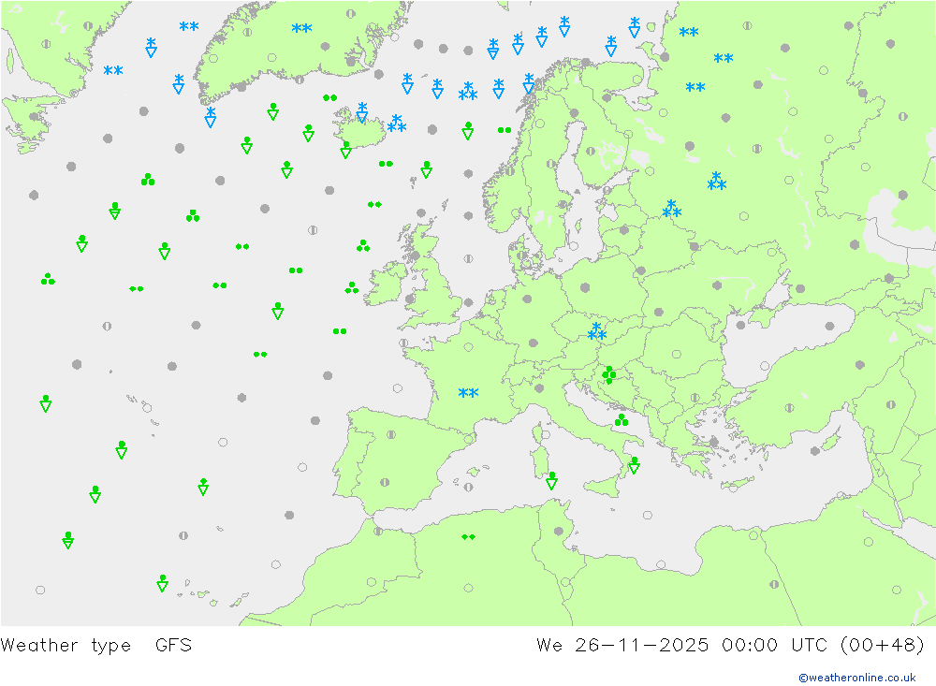This screenshot has width=936, height=686.
Task: Select the rain shower symbol east of Sardinia
Action: tap(551, 481)
